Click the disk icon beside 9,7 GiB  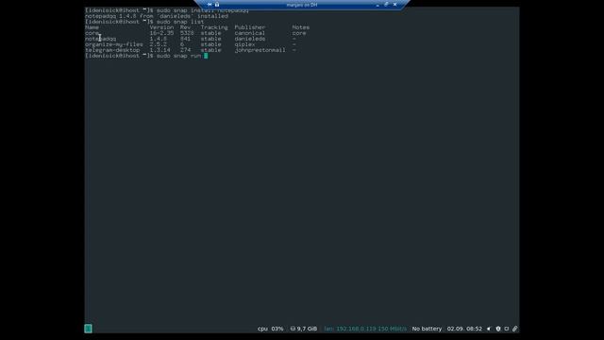tap(293, 329)
